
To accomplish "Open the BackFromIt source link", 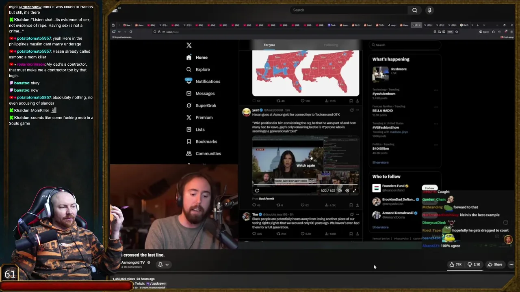I will coord(266,199).
